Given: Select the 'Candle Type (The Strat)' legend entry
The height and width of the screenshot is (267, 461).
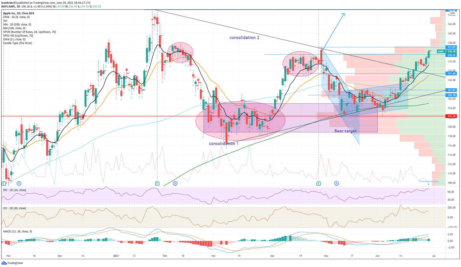Looking at the screenshot, I should click(x=17, y=43).
